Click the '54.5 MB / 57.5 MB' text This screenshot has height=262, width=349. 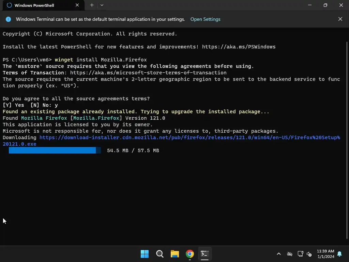point(133,150)
